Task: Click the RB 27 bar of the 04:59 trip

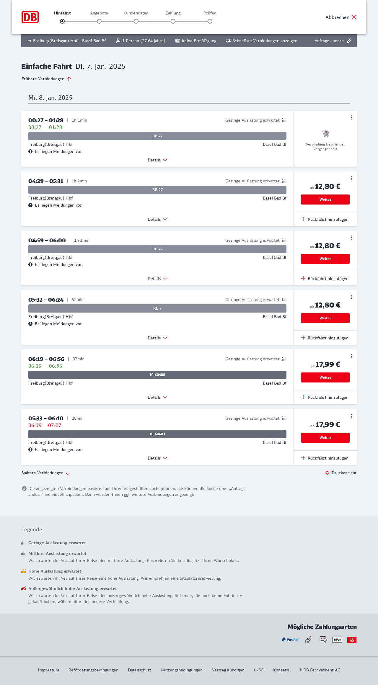Action: click(x=157, y=249)
